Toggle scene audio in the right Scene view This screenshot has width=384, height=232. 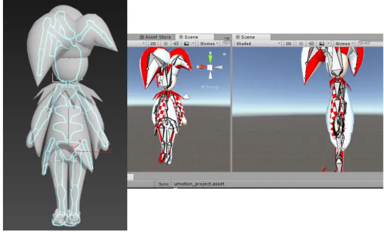coord(311,44)
